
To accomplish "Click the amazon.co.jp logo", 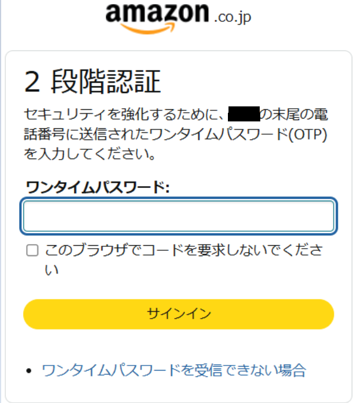I will point(178,19).
